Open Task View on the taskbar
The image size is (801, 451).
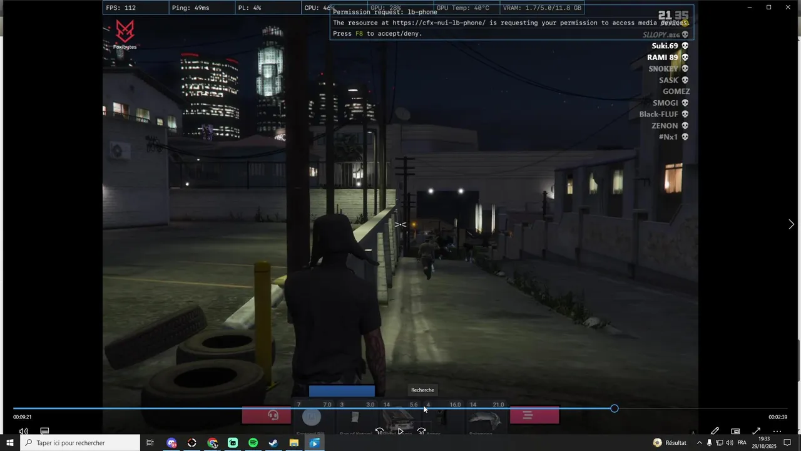(x=150, y=443)
